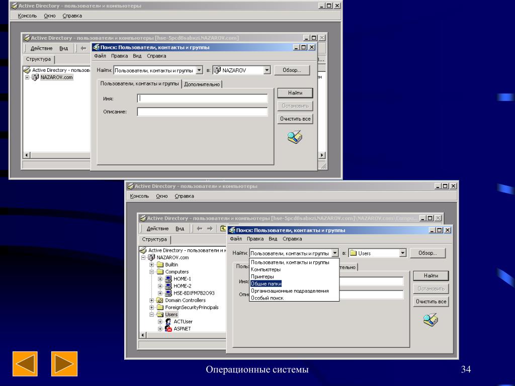
Task: Click the back arrow in lower console toolbar
Action: [199, 229]
